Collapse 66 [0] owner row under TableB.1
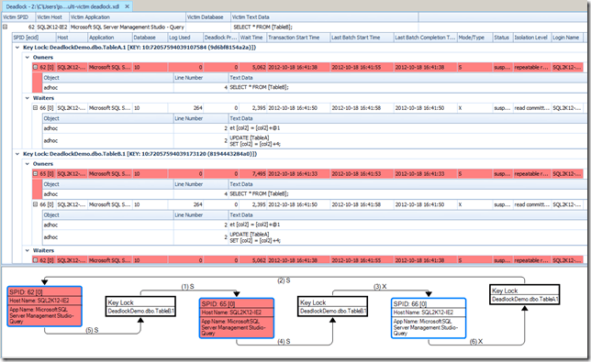This screenshot has width=591, height=362. click(x=35, y=204)
